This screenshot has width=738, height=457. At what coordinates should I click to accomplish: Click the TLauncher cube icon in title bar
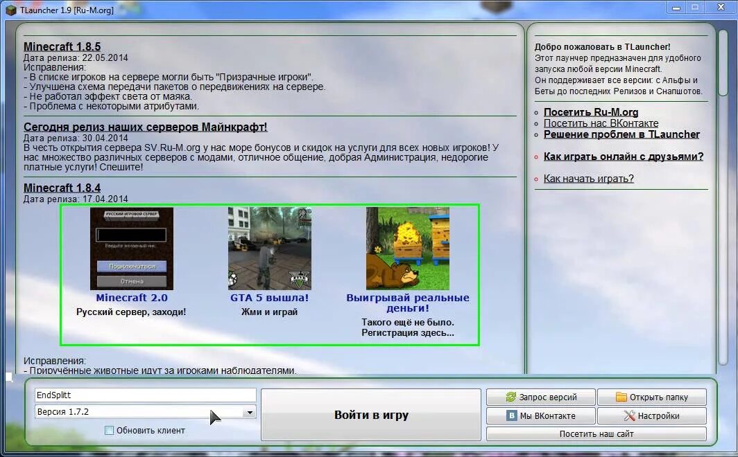11,10
